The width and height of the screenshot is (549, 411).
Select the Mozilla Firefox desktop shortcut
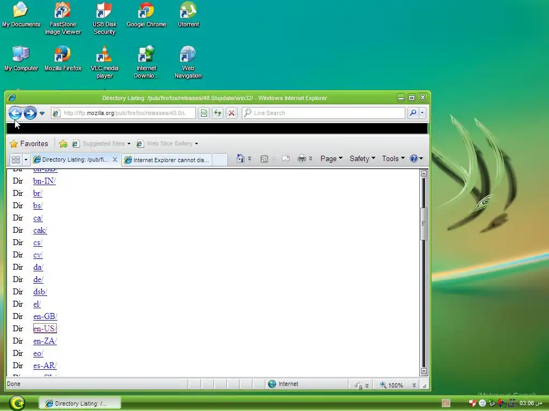point(63,59)
